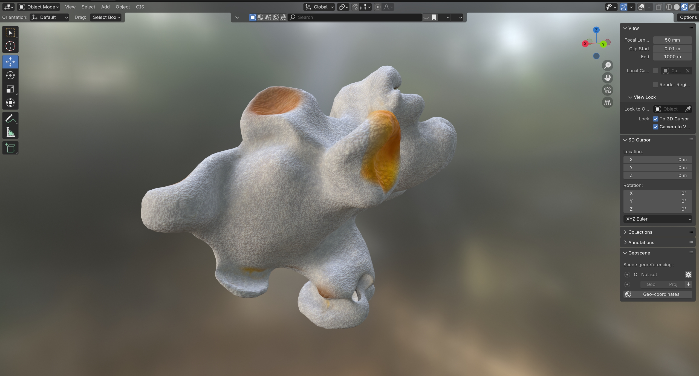699x376 pixels.
Task: Click the Geo-coordinates button
Action: (x=657, y=294)
